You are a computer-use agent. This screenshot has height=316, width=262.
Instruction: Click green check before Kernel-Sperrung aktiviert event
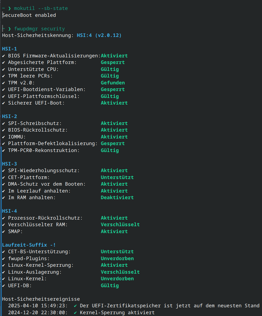click(75, 313)
